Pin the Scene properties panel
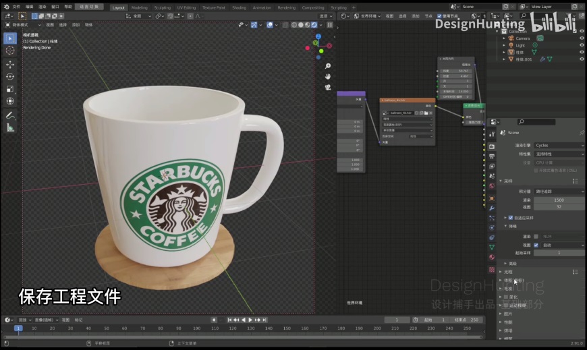The height and width of the screenshot is (350, 587). click(582, 132)
